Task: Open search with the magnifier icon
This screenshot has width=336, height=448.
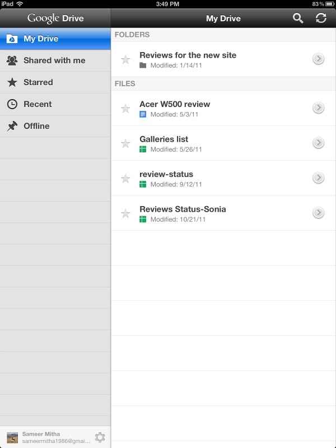Action: 298,18
